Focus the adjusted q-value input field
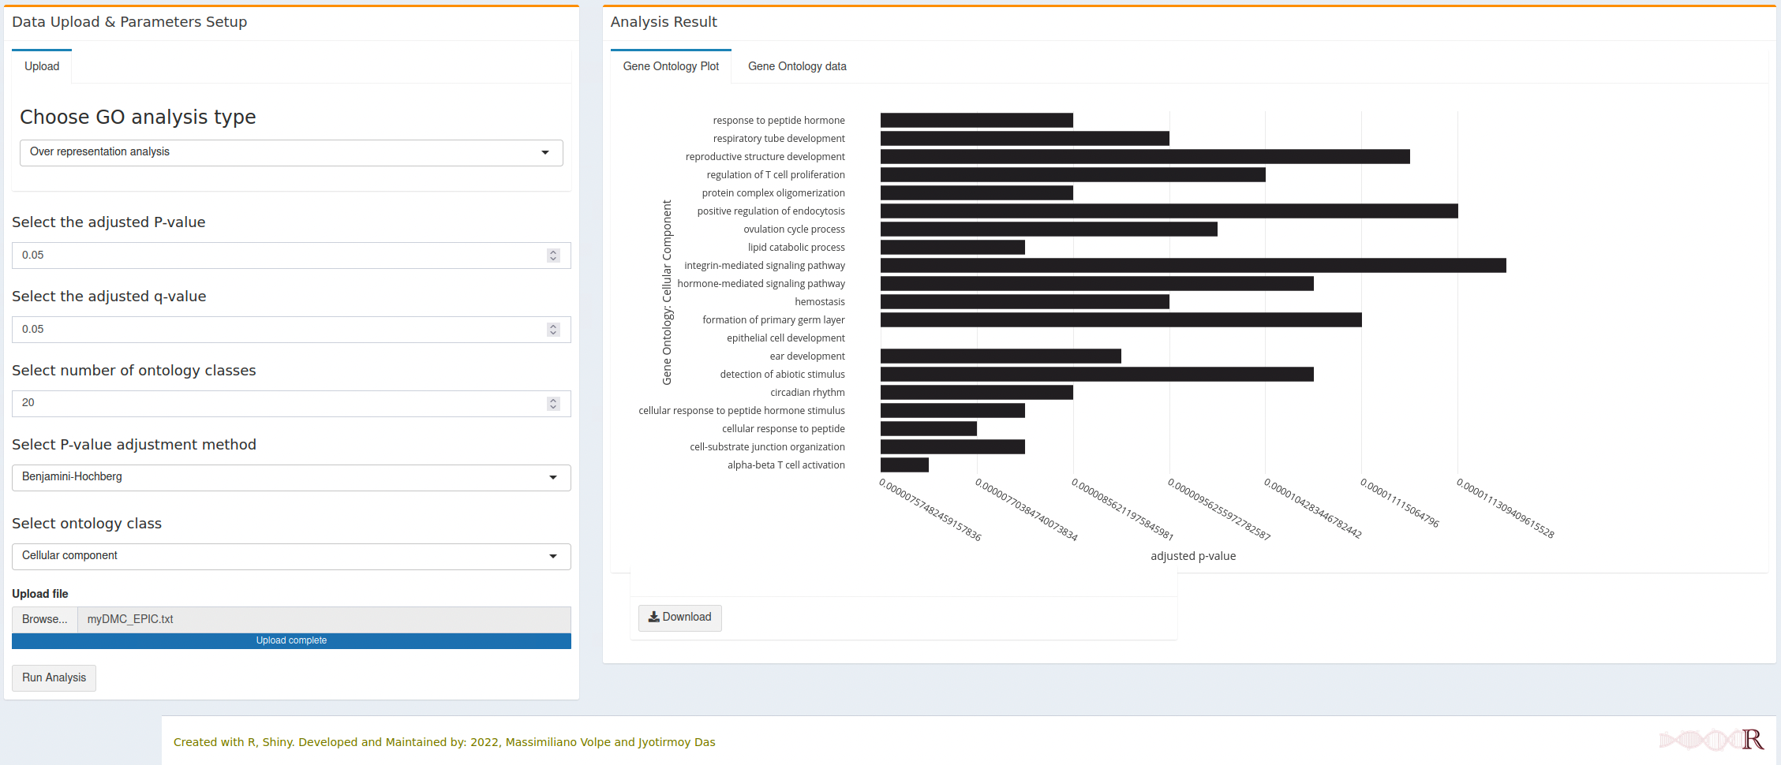1781x765 pixels. (x=276, y=330)
